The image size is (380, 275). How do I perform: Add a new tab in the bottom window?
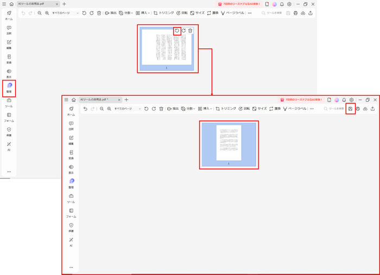click(126, 100)
